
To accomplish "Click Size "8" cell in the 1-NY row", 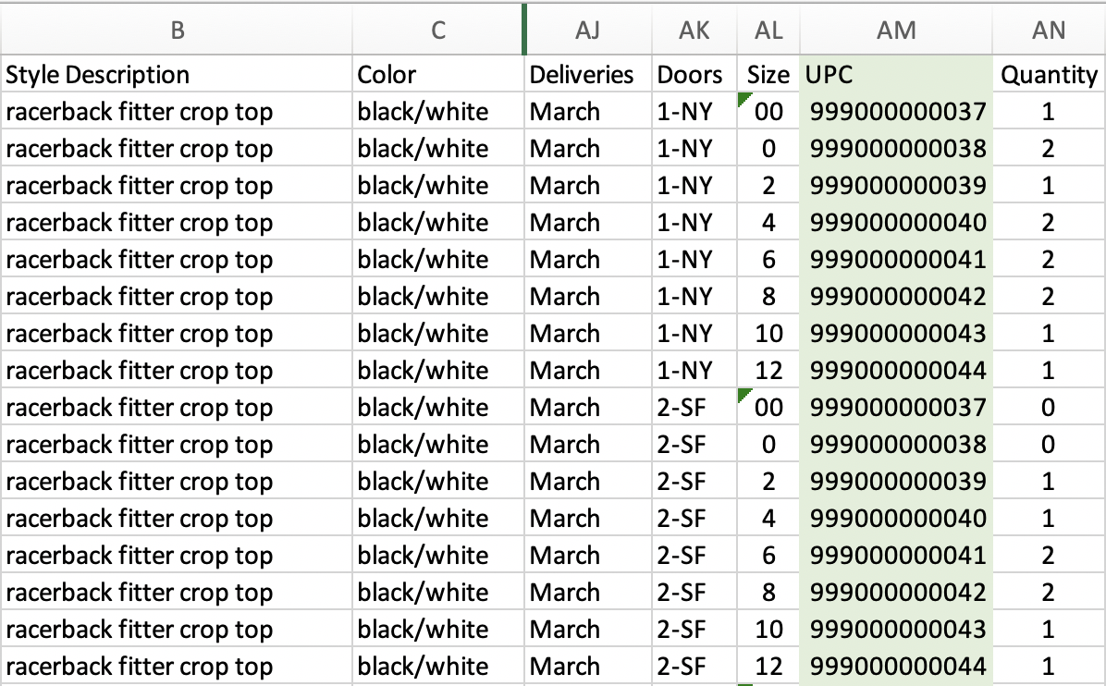I will coord(768,296).
